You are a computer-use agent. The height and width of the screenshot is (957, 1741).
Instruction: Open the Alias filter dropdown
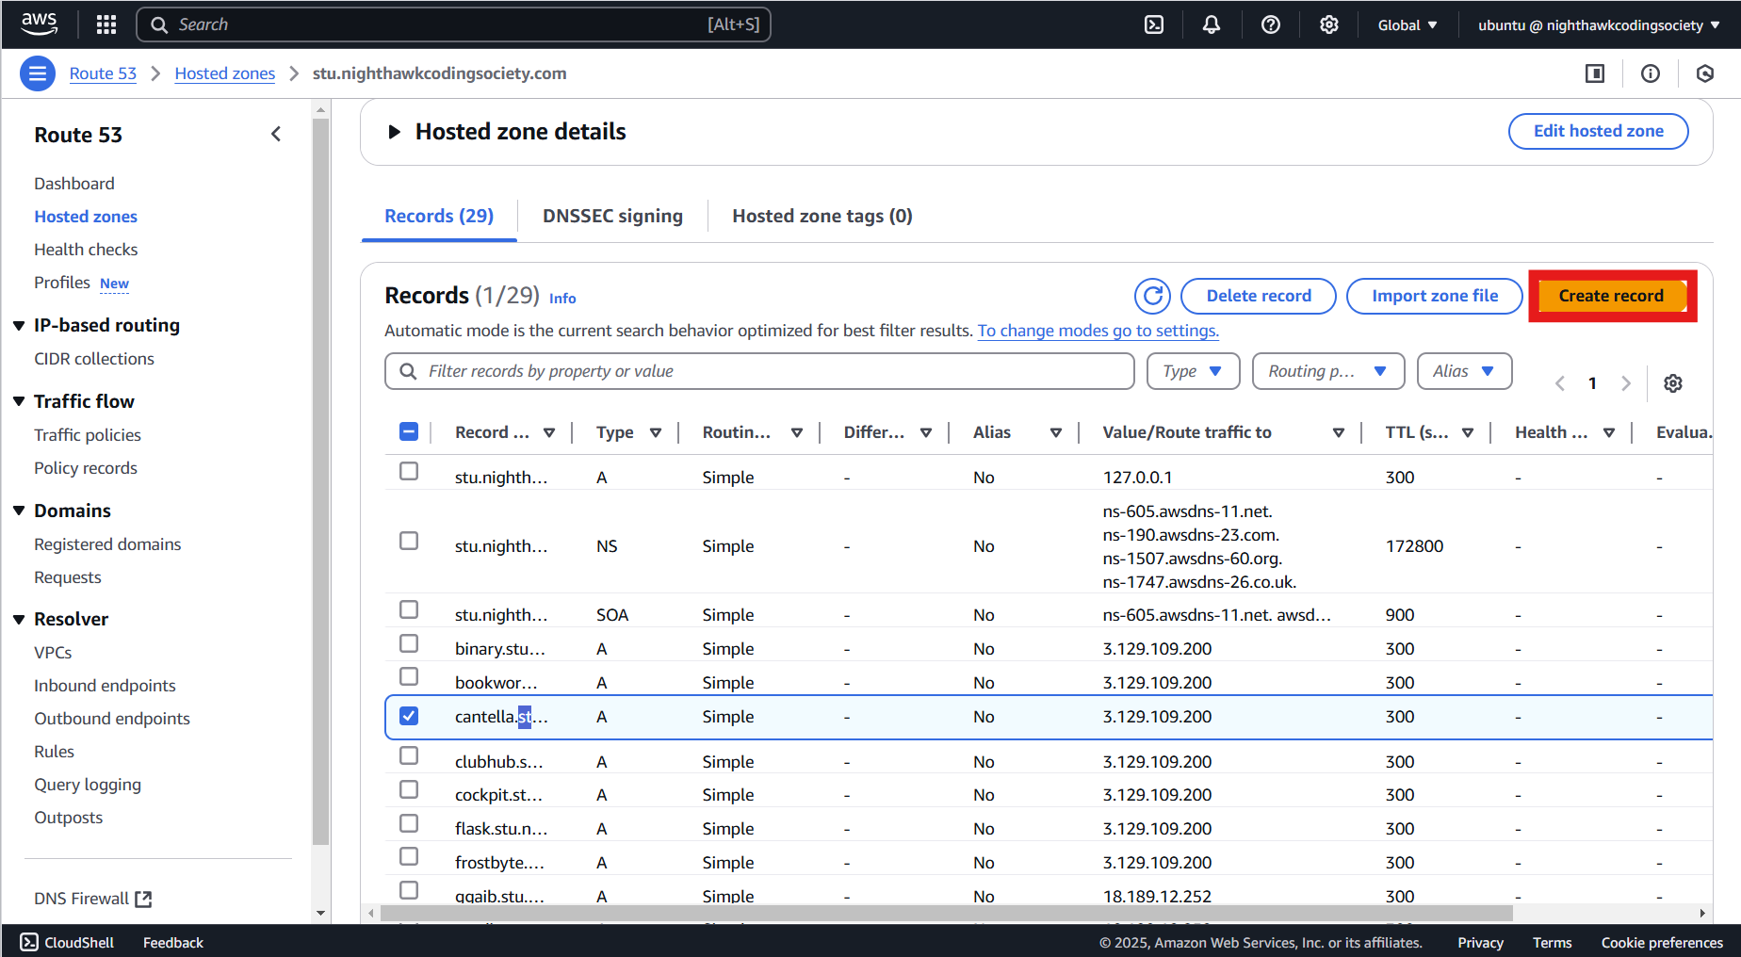point(1464,371)
